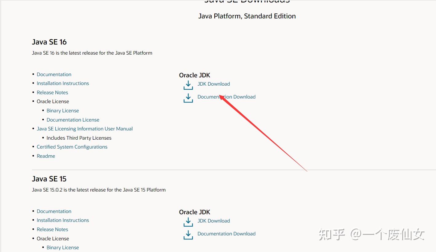Open Installation Instructions for Java SE 15

[63, 220]
